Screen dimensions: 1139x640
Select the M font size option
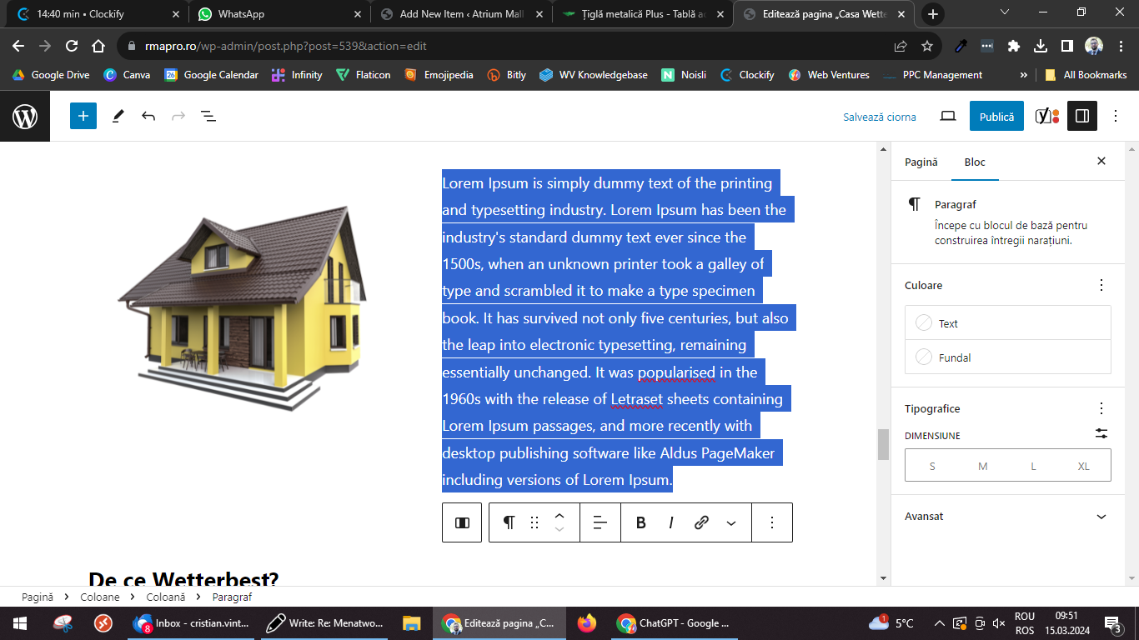coord(982,466)
